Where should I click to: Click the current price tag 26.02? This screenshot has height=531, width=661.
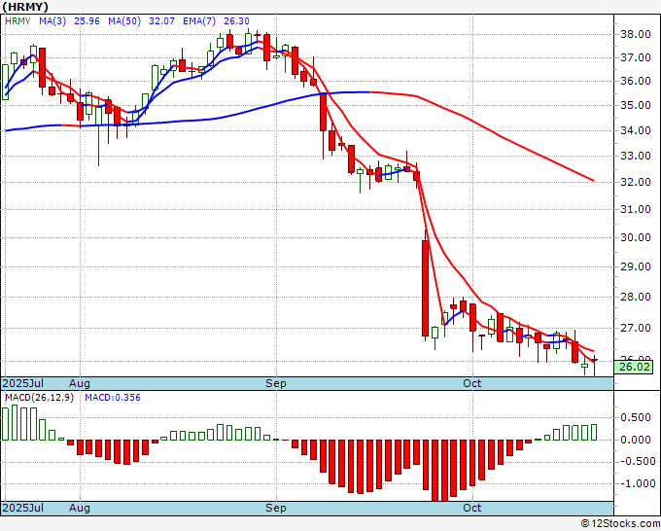[636, 367]
